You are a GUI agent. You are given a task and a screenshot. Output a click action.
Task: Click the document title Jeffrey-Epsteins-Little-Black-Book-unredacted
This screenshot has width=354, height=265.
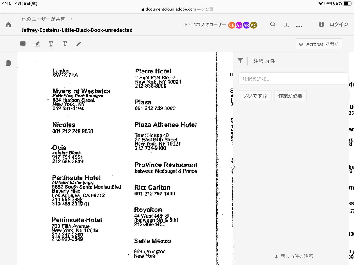click(77, 30)
